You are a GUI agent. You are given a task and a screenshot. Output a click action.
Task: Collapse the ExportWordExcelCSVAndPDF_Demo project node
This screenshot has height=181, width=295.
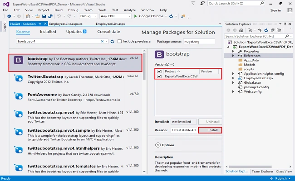pos(228,47)
